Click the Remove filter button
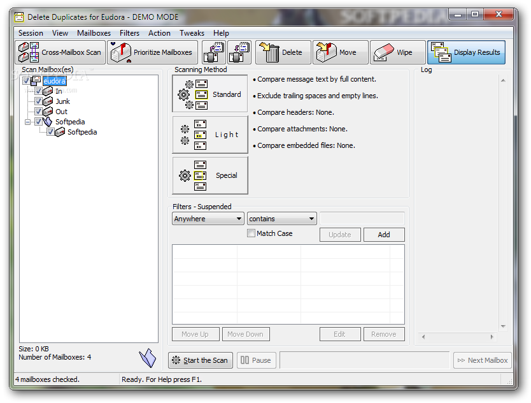Screen dimensions: 531x403 [384, 334]
